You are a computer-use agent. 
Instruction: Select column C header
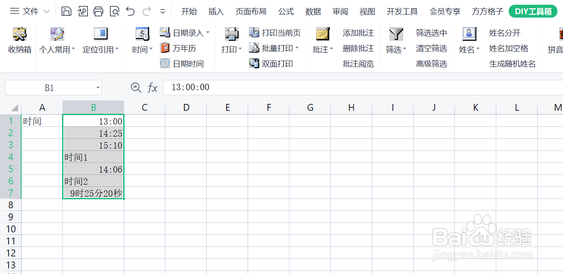145,108
